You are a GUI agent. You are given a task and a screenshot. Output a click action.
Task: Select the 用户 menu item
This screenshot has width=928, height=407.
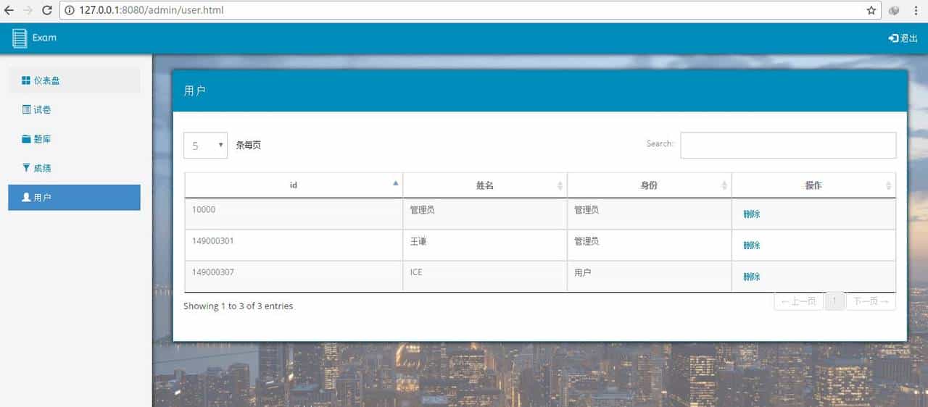point(74,197)
